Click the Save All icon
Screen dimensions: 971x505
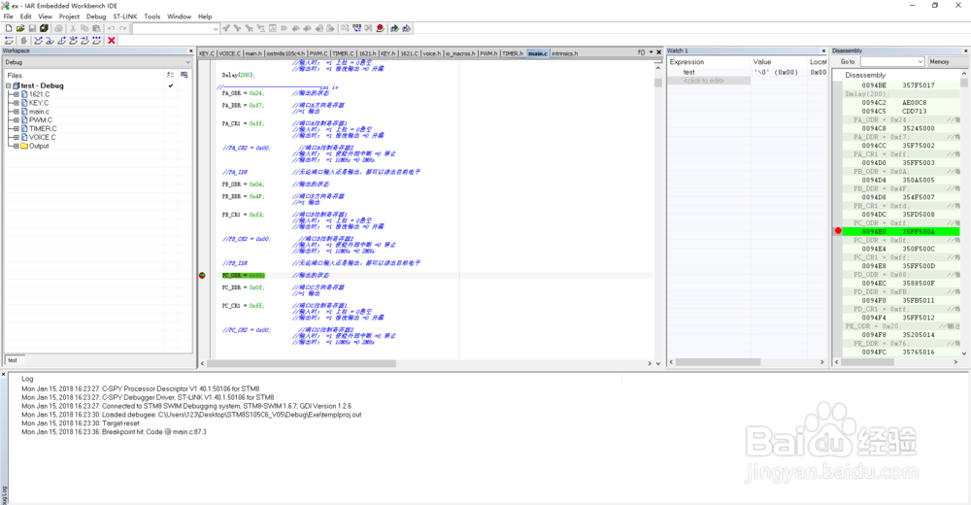point(44,28)
